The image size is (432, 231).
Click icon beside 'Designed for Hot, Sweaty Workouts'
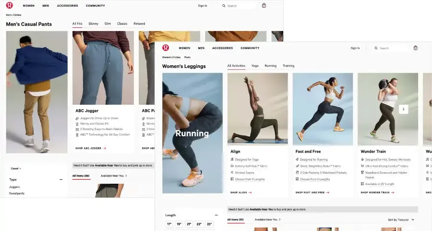click(x=362, y=159)
